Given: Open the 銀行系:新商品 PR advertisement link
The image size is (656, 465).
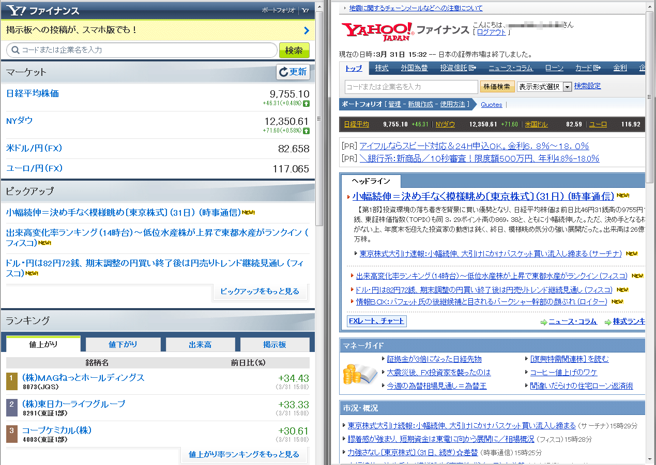Looking at the screenshot, I should 479,158.
